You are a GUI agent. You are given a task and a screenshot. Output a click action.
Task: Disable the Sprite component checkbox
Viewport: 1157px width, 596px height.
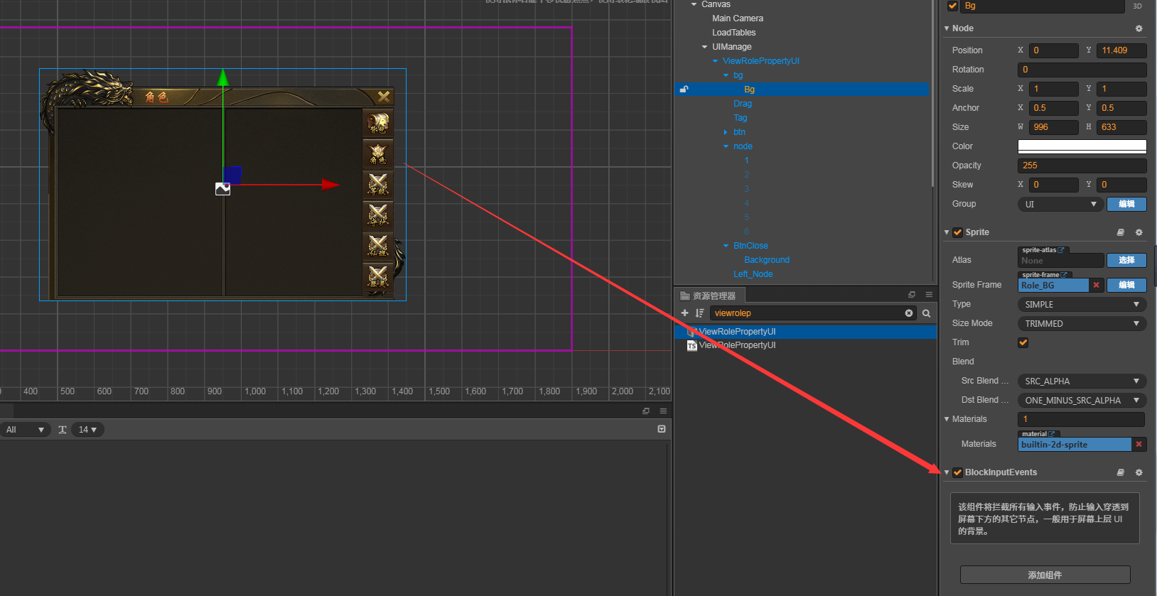[x=957, y=232]
